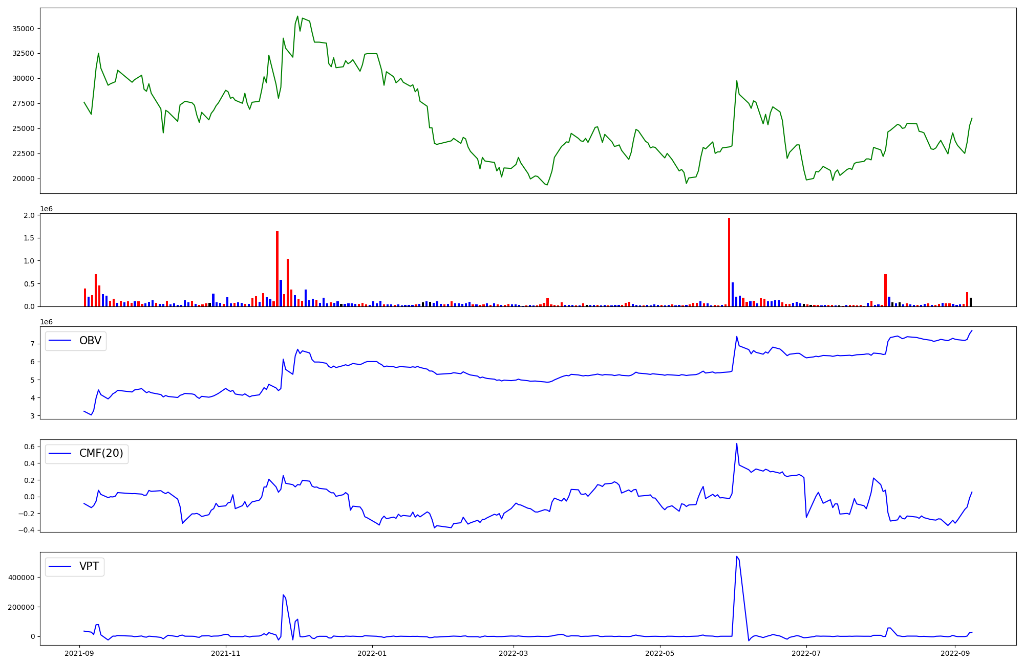1024x665 pixels.
Task: Click the blue line sample in OBV legend
Action: point(60,341)
